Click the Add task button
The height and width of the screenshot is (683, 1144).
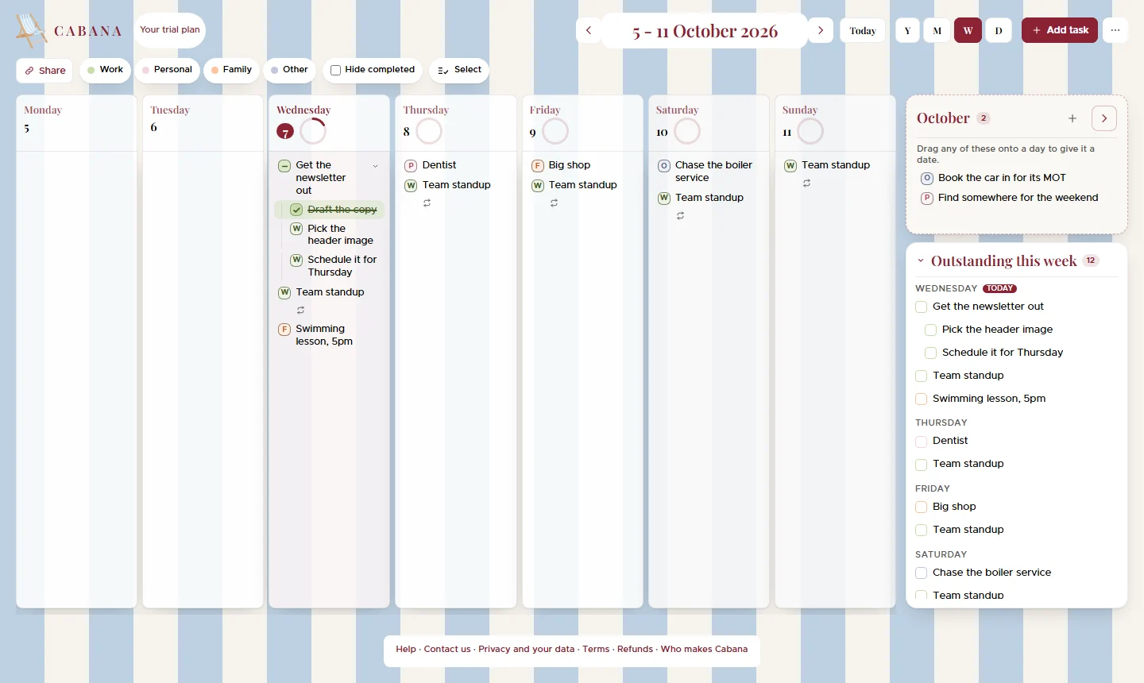click(1060, 30)
